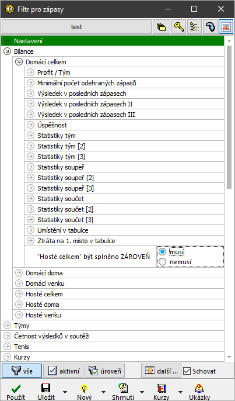Open the Nastavení section header

point(113,41)
